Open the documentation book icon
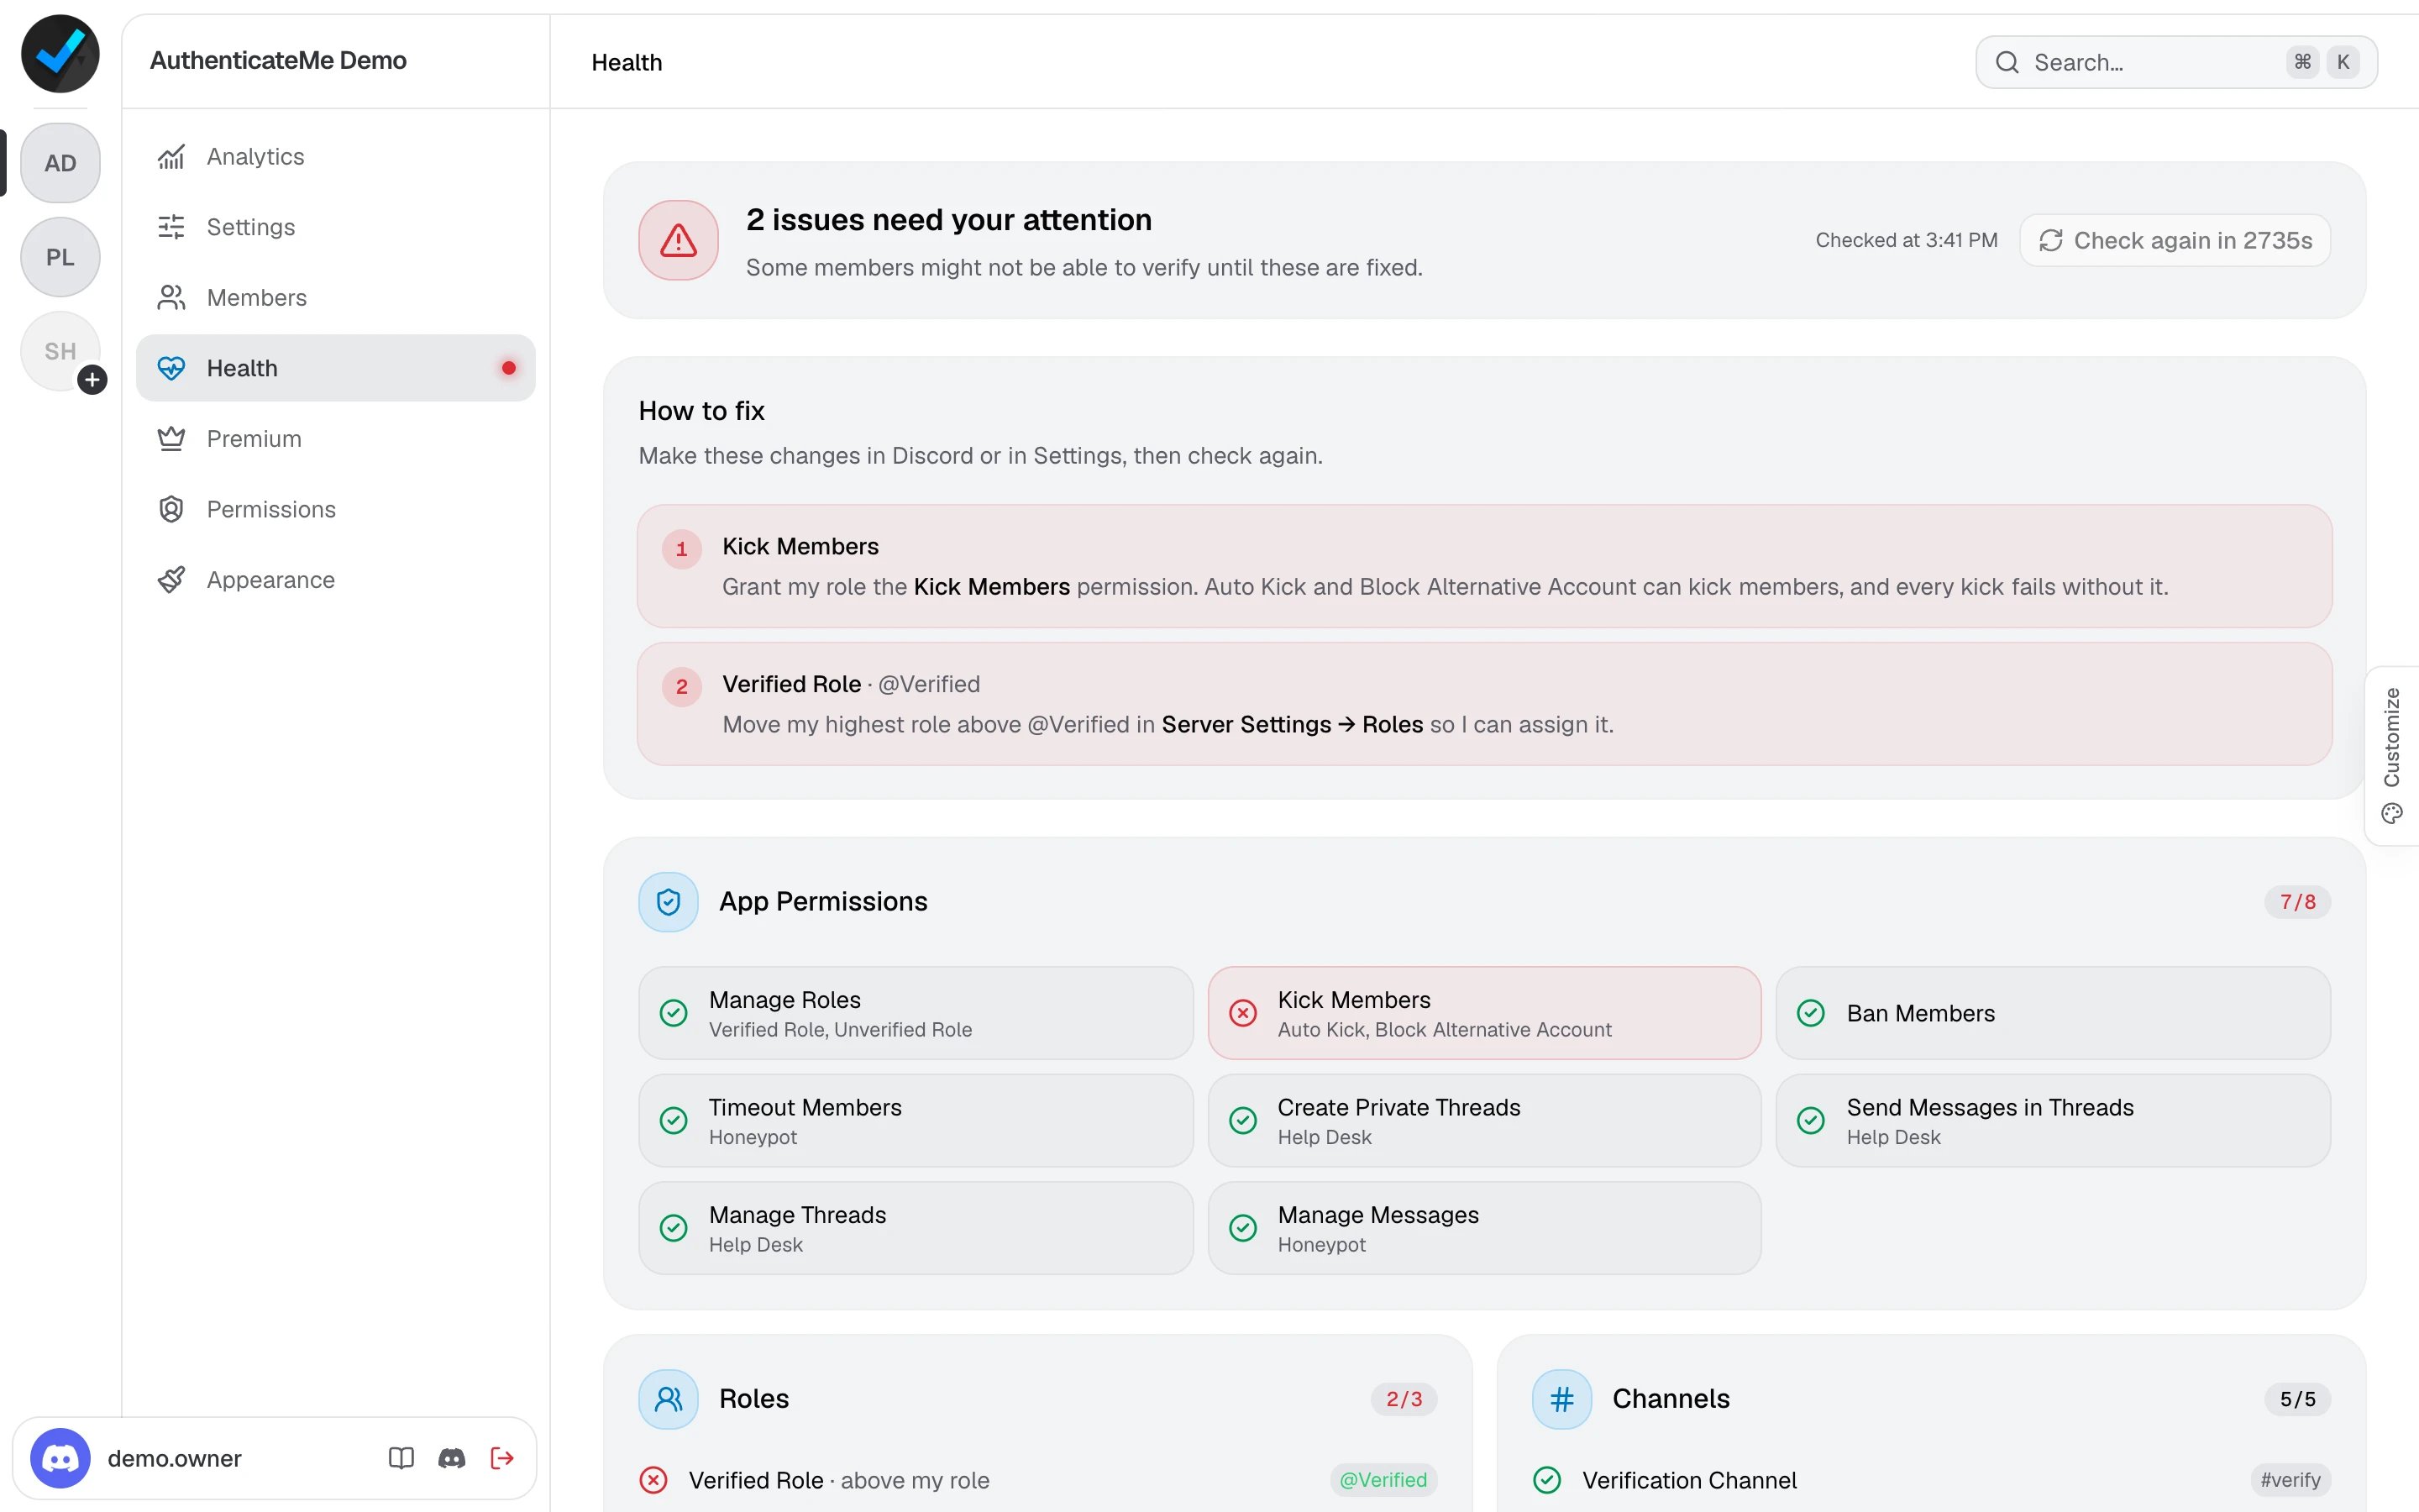The height and width of the screenshot is (1512, 2419). click(x=401, y=1458)
